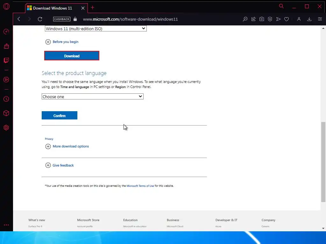Click the Cashback badge in address bar
Image resolution: width=326 pixels, height=244 pixels.
[x=62, y=19]
